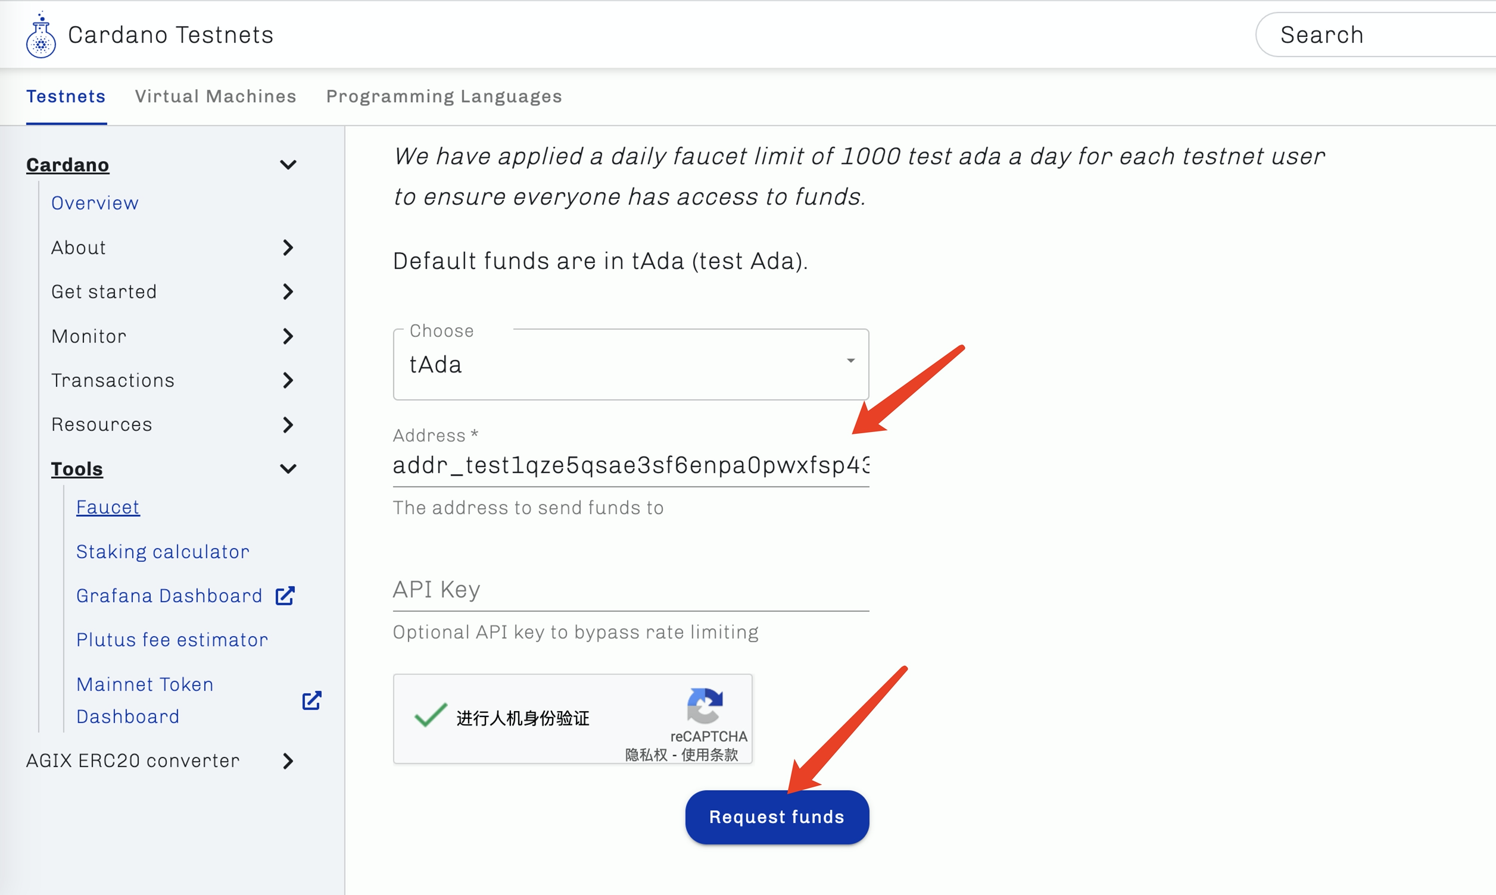Collapse the Cardano section chevron
The height and width of the screenshot is (895, 1496).
tap(288, 165)
